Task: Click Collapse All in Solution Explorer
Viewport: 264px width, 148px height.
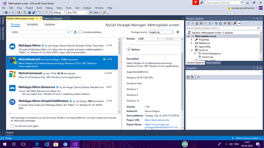Action: click(225, 23)
